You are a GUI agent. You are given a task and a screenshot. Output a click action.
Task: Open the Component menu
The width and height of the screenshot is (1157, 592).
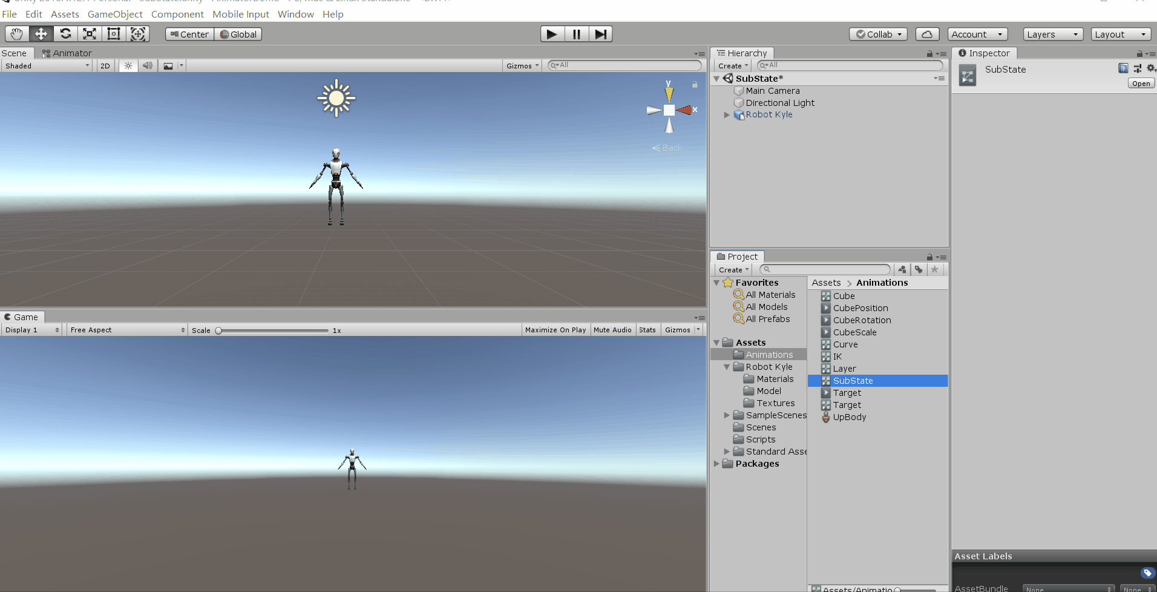pyautogui.click(x=177, y=14)
